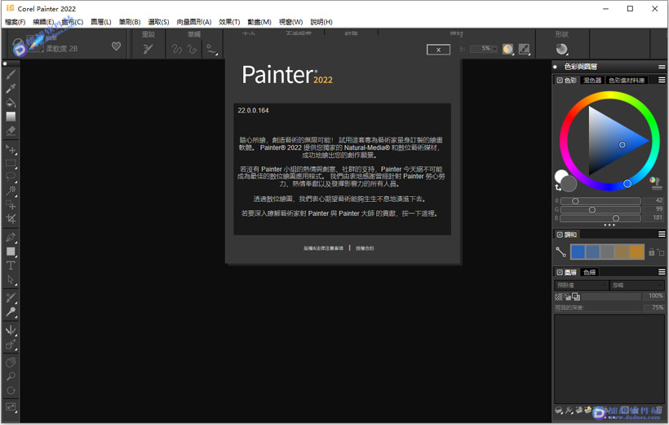Open the 圖層 panel options menu
This screenshot has height=425, width=669.
(662, 272)
